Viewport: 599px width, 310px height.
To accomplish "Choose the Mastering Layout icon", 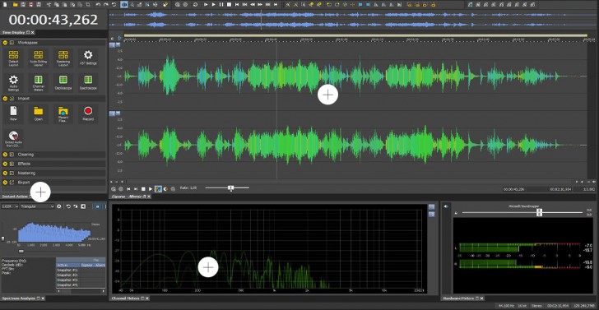I will 63,59.
